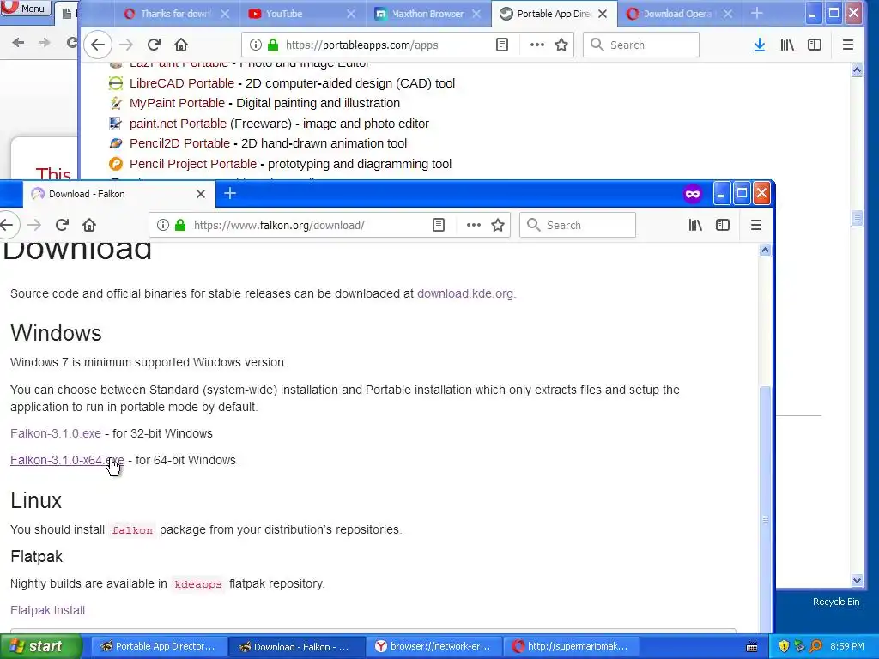Screen dimensions: 879x659
Task: Show sidebars icon in Falkon download window
Action: [723, 226]
